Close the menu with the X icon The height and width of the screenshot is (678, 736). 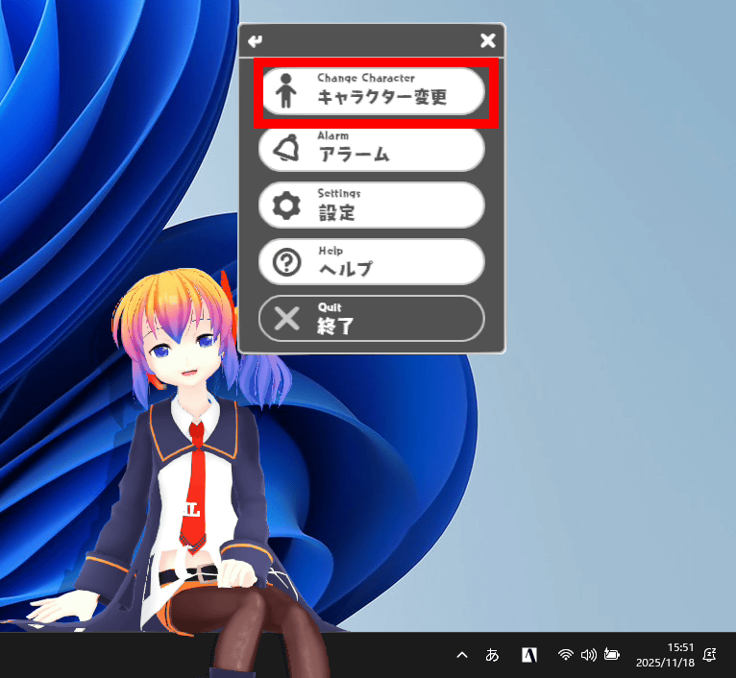pyautogui.click(x=487, y=41)
